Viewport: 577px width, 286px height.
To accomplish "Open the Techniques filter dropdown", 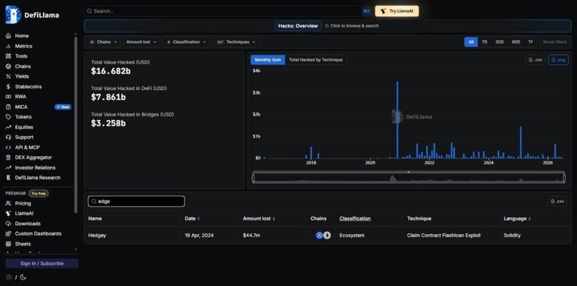I will tap(236, 42).
